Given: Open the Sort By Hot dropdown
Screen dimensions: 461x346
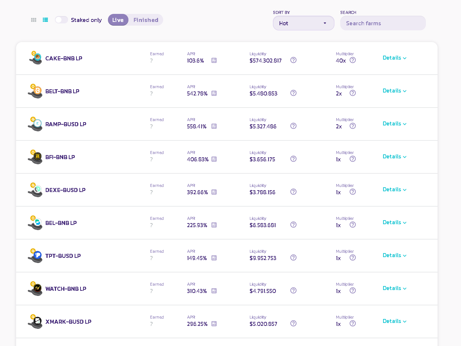Looking at the screenshot, I should pyautogui.click(x=303, y=23).
